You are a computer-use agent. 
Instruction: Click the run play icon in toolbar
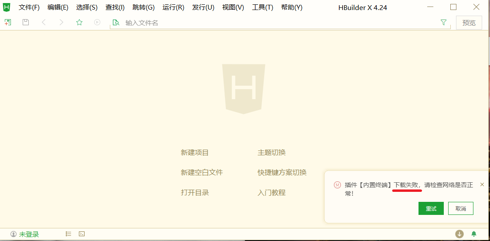pyautogui.click(x=97, y=22)
